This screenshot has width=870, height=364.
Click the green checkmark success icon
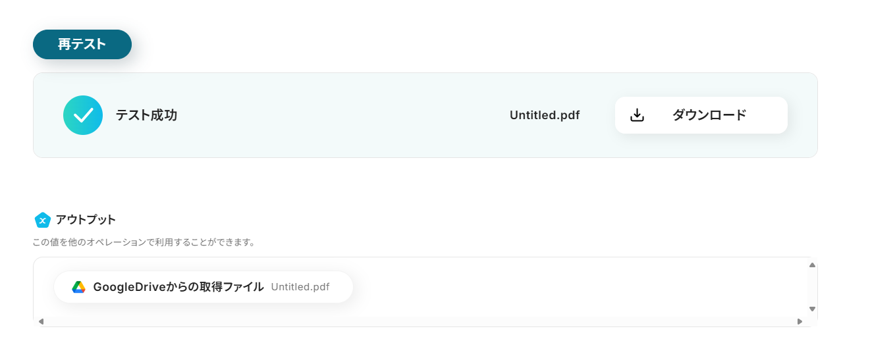(83, 115)
